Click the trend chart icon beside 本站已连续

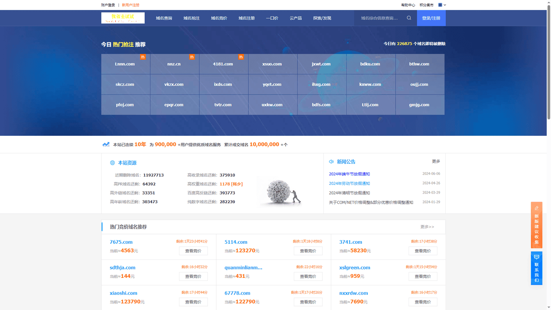[106, 144]
